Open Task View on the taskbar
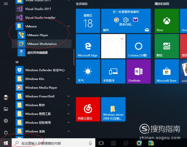The width and height of the screenshot is (187, 147). 101,143
